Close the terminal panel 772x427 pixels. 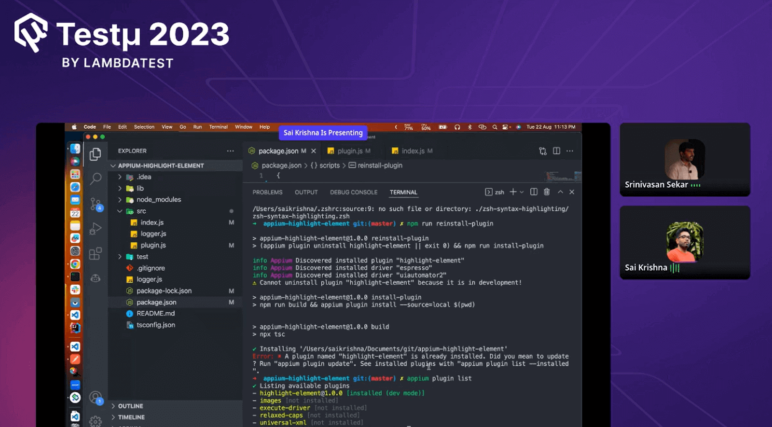tap(572, 192)
